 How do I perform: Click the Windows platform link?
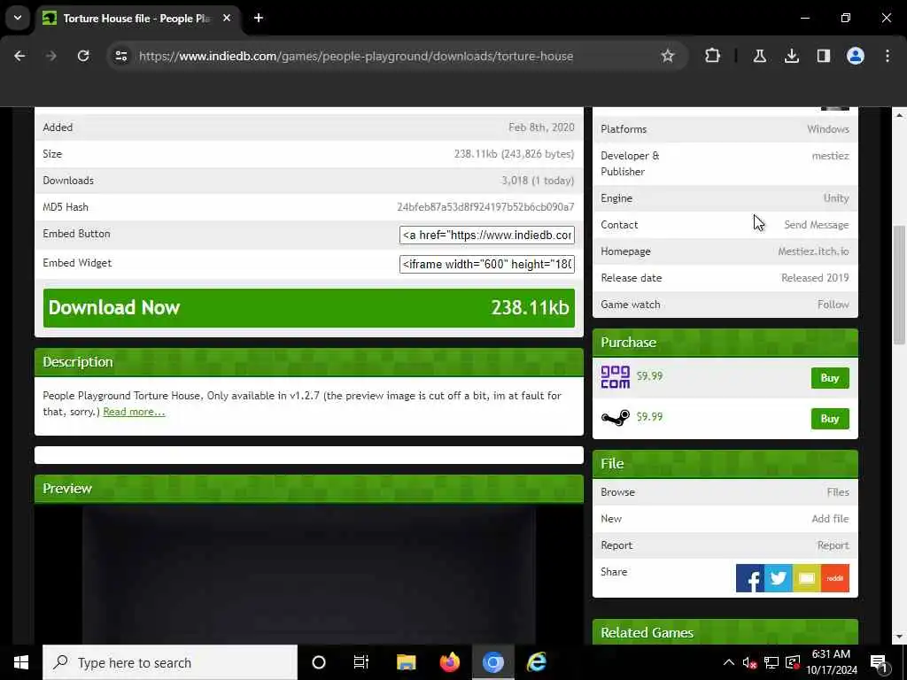click(828, 129)
